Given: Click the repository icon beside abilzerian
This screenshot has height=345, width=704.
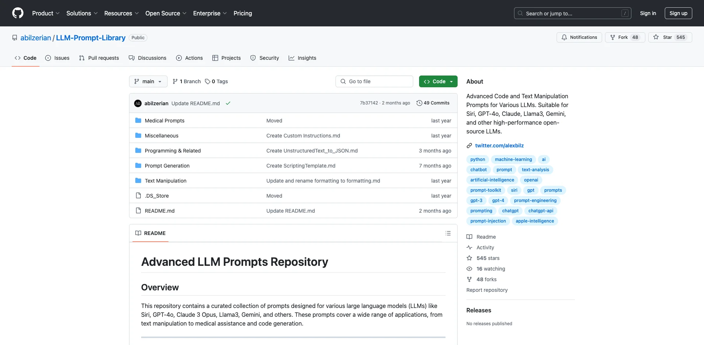Looking at the screenshot, I should click(15, 38).
